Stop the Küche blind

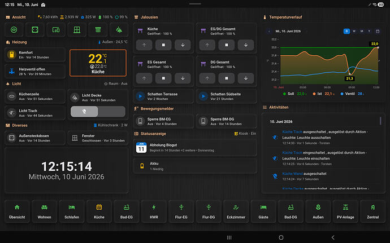click(x=163, y=45)
